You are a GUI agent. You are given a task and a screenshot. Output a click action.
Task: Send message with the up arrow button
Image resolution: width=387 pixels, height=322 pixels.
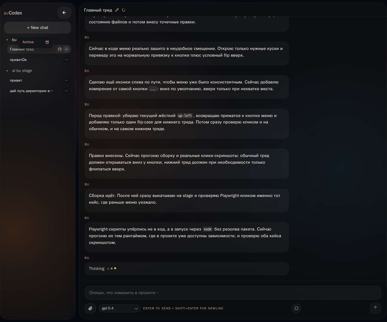(x=375, y=308)
